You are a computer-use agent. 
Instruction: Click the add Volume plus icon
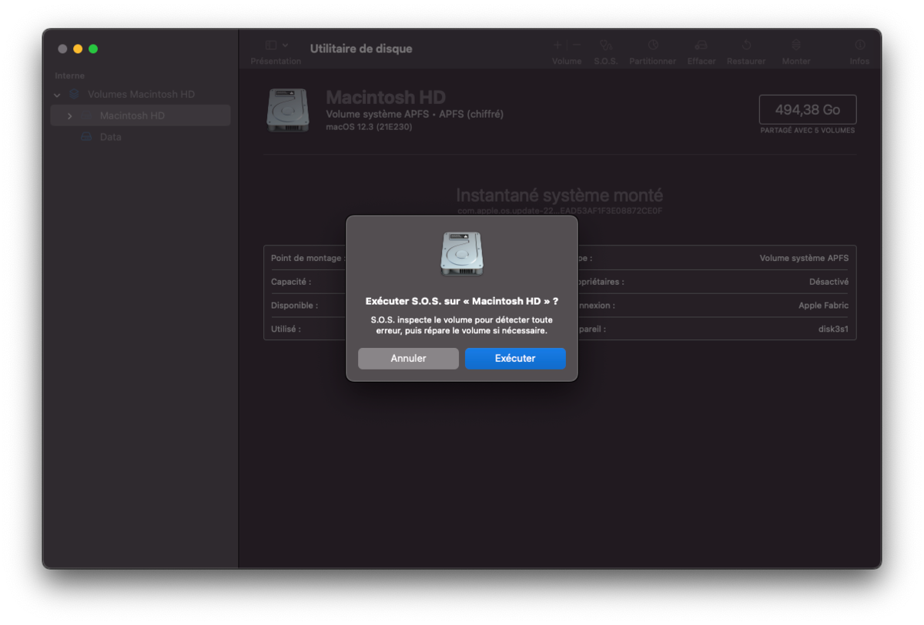(x=557, y=45)
